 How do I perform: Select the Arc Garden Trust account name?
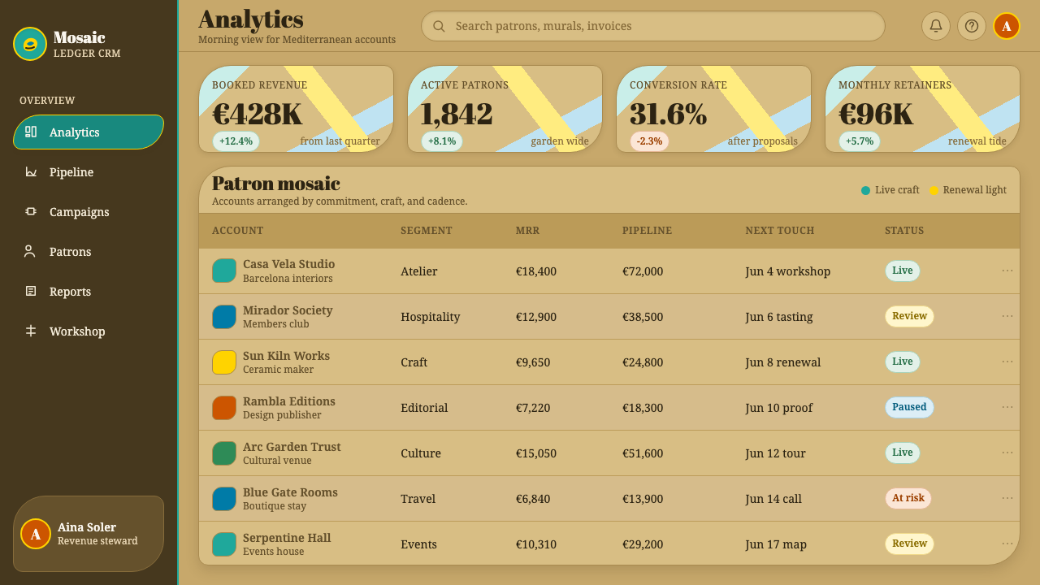tap(292, 446)
